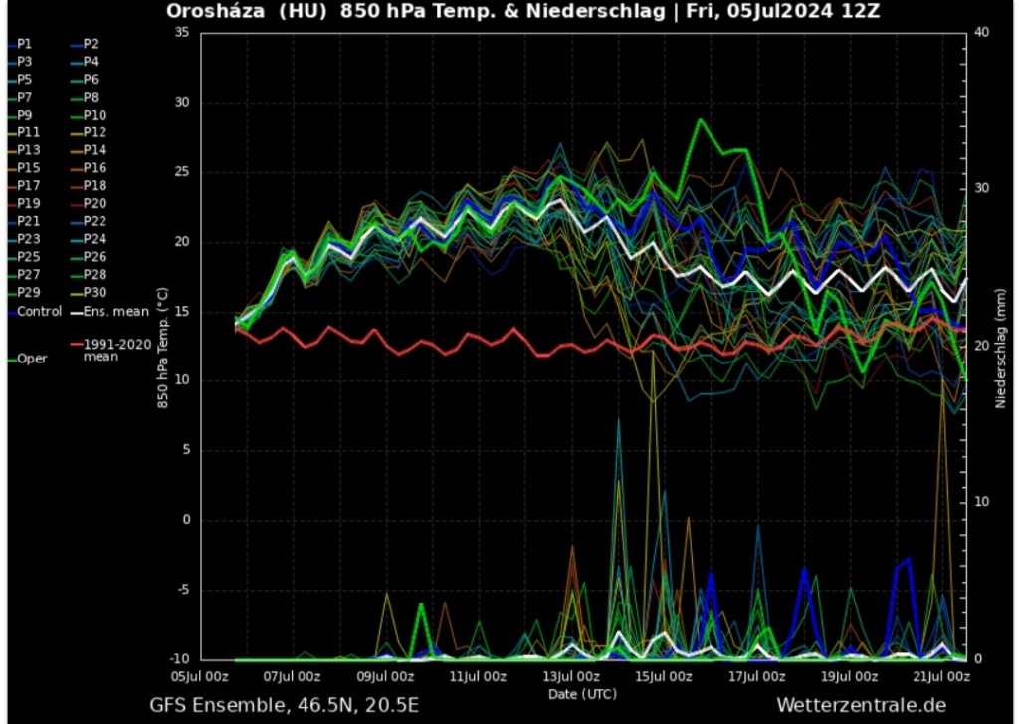Select the P30 legend entry
The width and height of the screenshot is (1019, 724).
tap(94, 292)
